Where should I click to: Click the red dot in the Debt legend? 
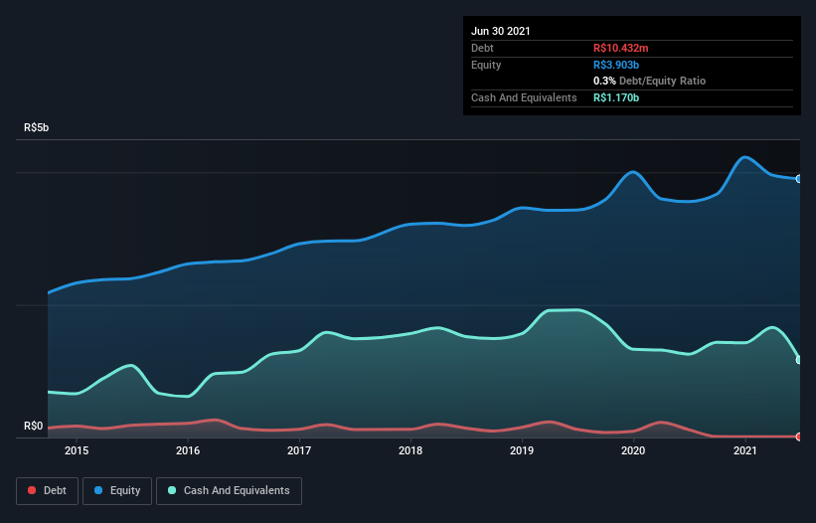[32, 490]
